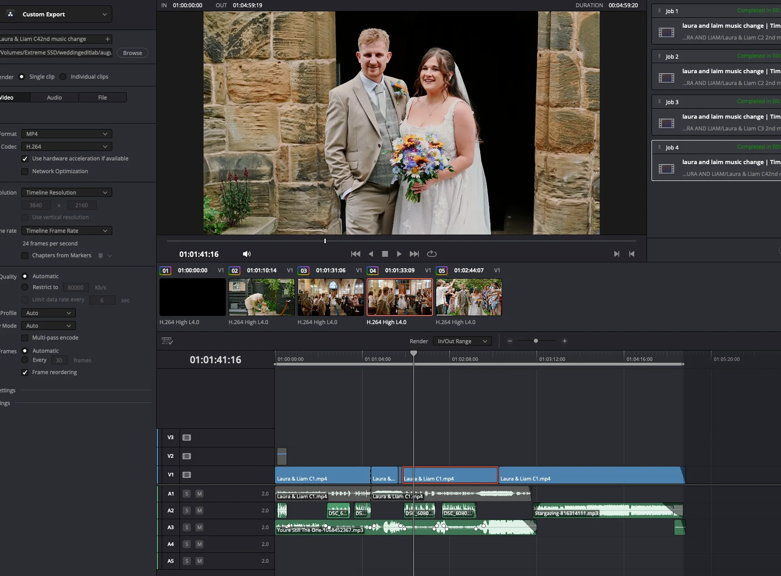Viewport: 781px width, 576px height.
Task: Select Restrict to quality radio button
Action: click(25, 287)
